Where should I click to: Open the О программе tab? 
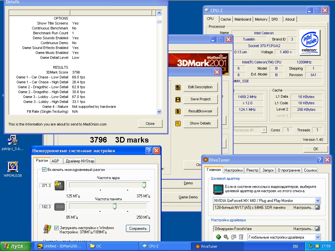[289, 170]
